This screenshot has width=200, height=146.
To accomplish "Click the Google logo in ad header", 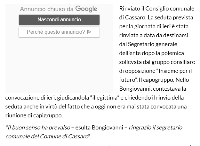I will click(x=86, y=9).
